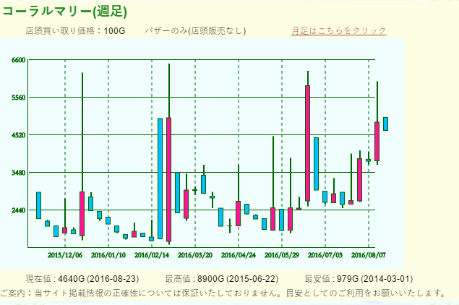
Task: Click the date label 2016/02/14
Action: point(152,255)
